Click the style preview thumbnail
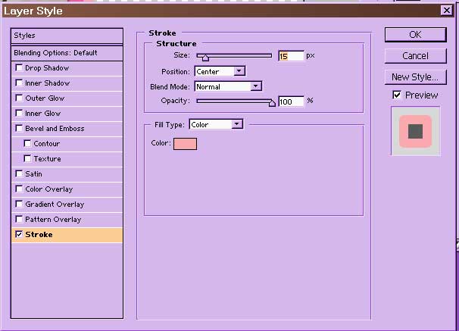 click(415, 131)
